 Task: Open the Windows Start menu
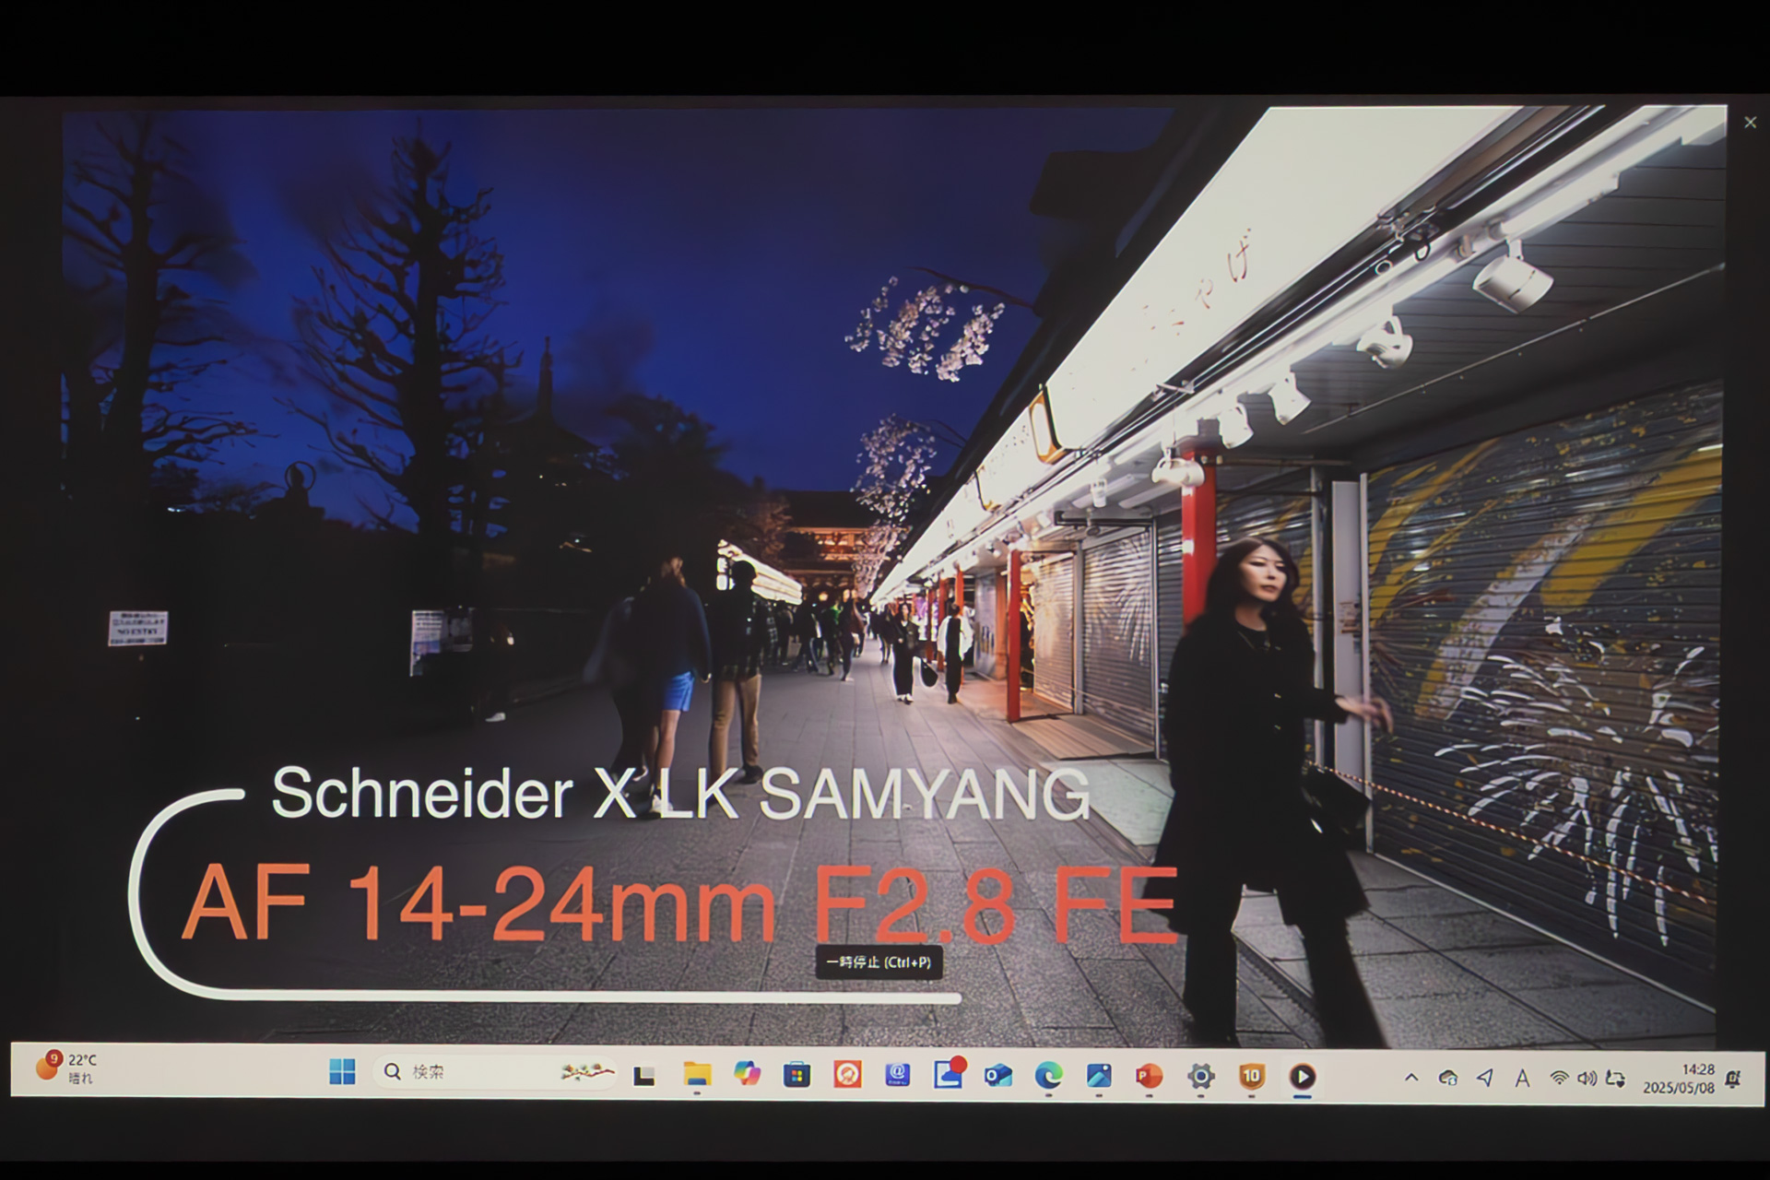[x=342, y=1072]
